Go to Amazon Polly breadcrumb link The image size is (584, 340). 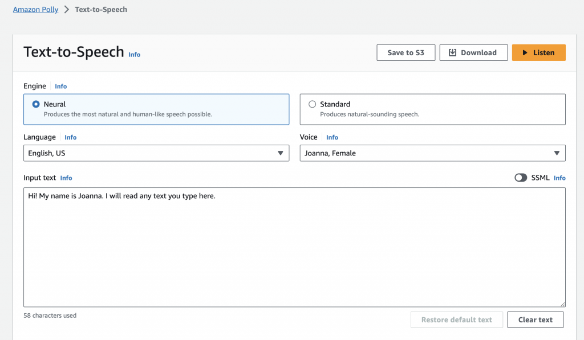point(35,10)
